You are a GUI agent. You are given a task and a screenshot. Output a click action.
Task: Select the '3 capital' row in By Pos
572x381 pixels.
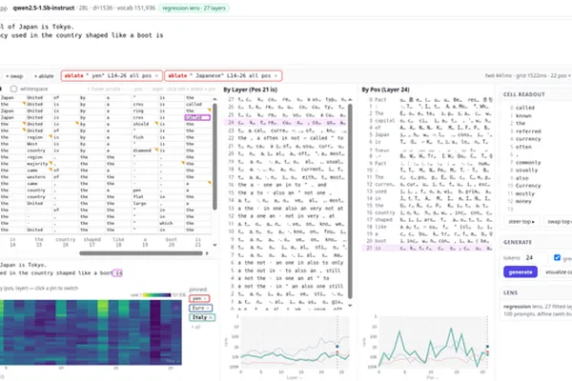[427, 120]
